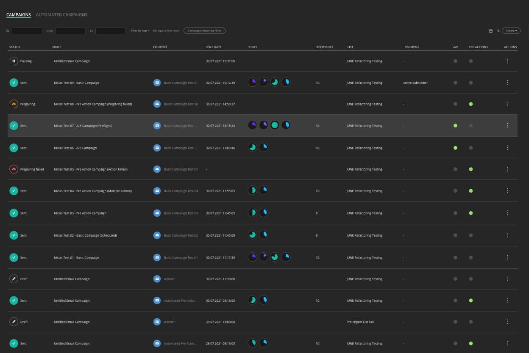This screenshot has width=529, height=353.
Task: Click the From date input field
Action: pyautogui.click(x=70, y=31)
